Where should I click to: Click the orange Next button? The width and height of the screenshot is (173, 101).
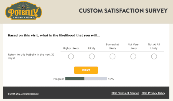point(86,70)
